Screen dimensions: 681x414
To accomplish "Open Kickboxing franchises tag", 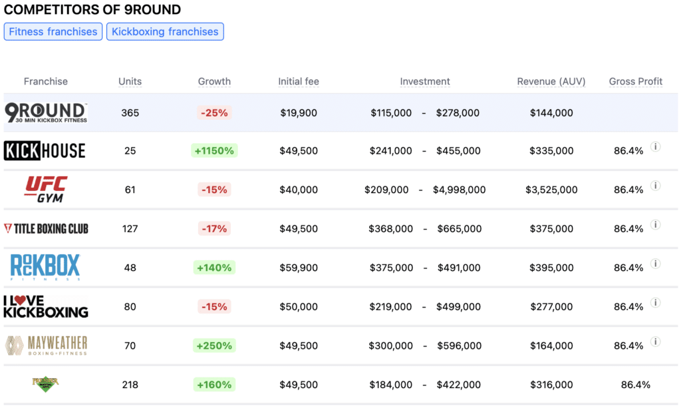I will tap(165, 32).
